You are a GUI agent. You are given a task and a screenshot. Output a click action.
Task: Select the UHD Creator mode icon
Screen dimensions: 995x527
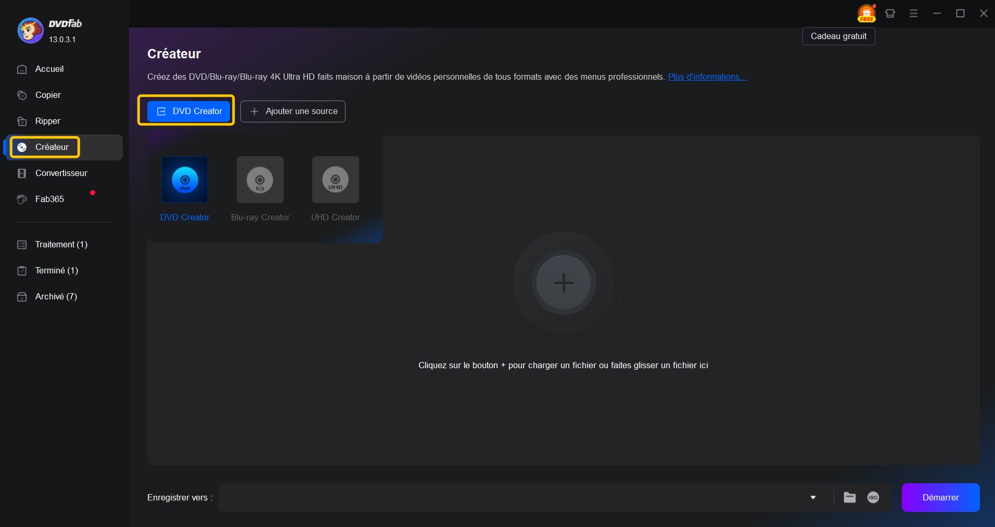tap(336, 180)
